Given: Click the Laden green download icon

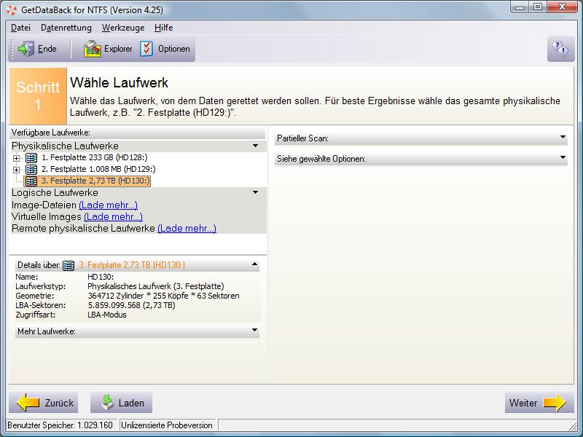Looking at the screenshot, I should [107, 403].
